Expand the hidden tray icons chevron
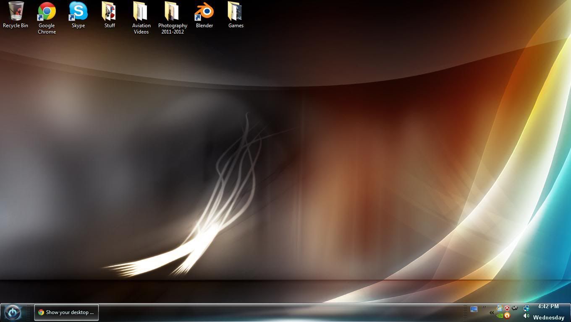Image resolution: width=571 pixels, height=322 pixels. (484, 307)
